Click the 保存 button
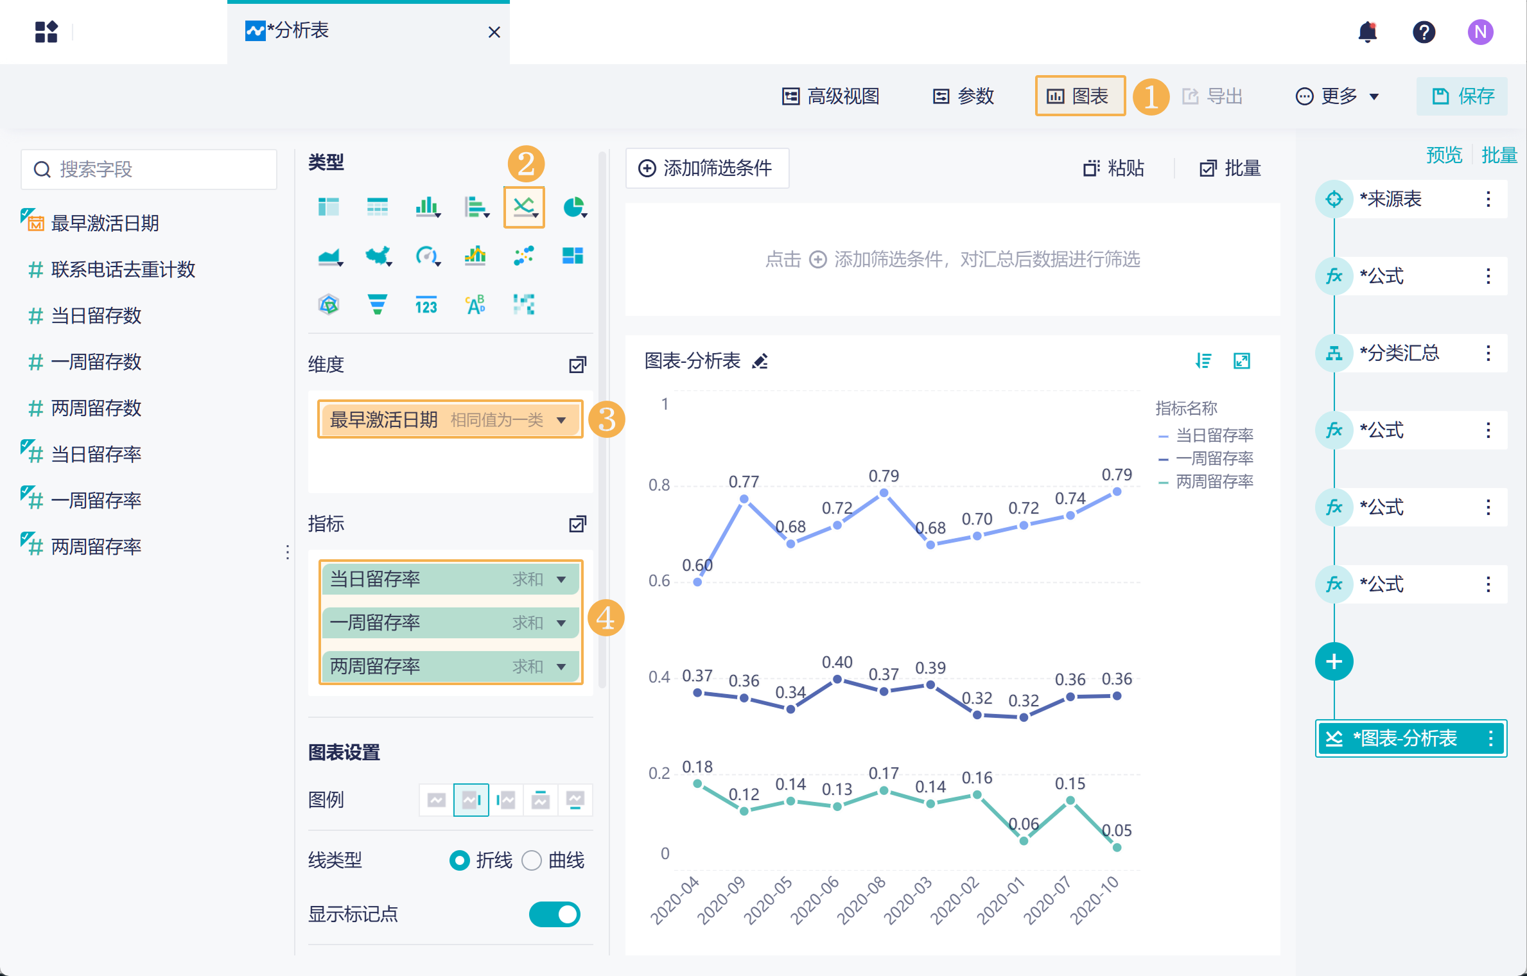 click(x=1463, y=96)
